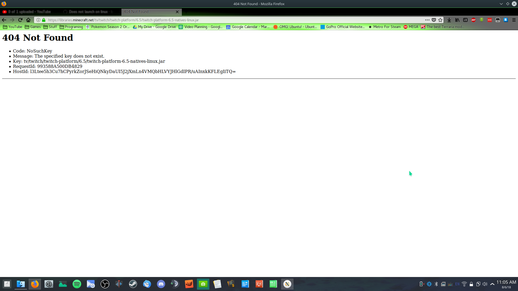
Task: Start a download with Video DownloadHelper
Action: pyautogui.click(x=482, y=20)
